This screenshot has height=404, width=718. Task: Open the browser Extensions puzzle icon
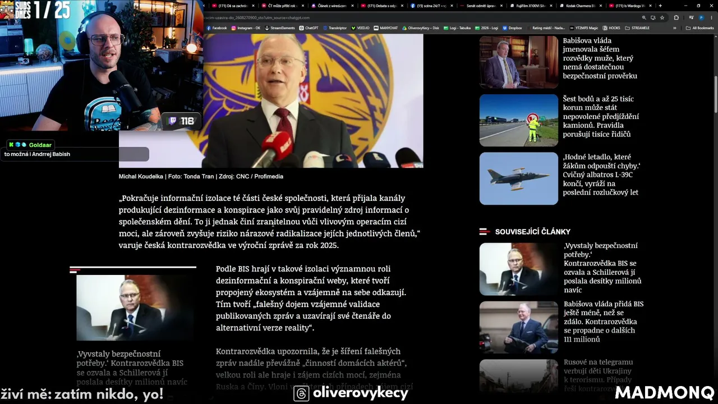(676, 17)
